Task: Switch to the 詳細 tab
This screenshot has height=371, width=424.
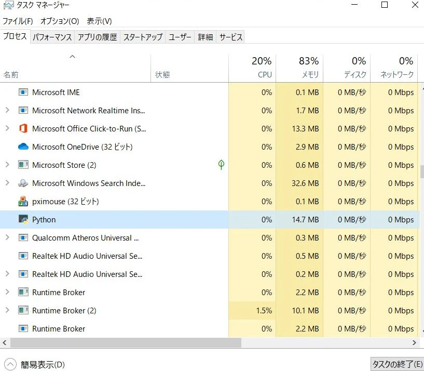Action: (205, 37)
